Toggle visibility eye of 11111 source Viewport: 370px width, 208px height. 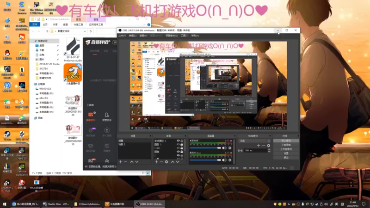pyautogui.click(x=178, y=148)
